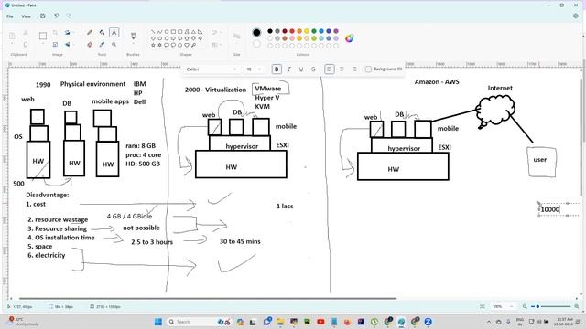Viewport: 586px width, 329px height.
Task: Click the zoom out magnifier button
Action: (x=525, y=306)
